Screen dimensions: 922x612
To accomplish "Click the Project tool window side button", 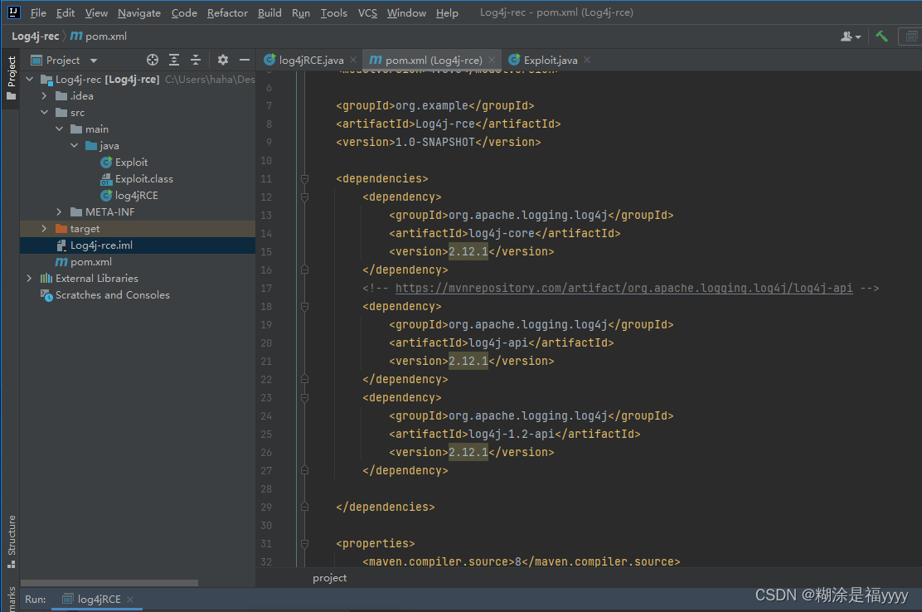I will pos(11,78).
